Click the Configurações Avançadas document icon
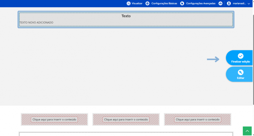The image size is (254, 136). point(182,4)
